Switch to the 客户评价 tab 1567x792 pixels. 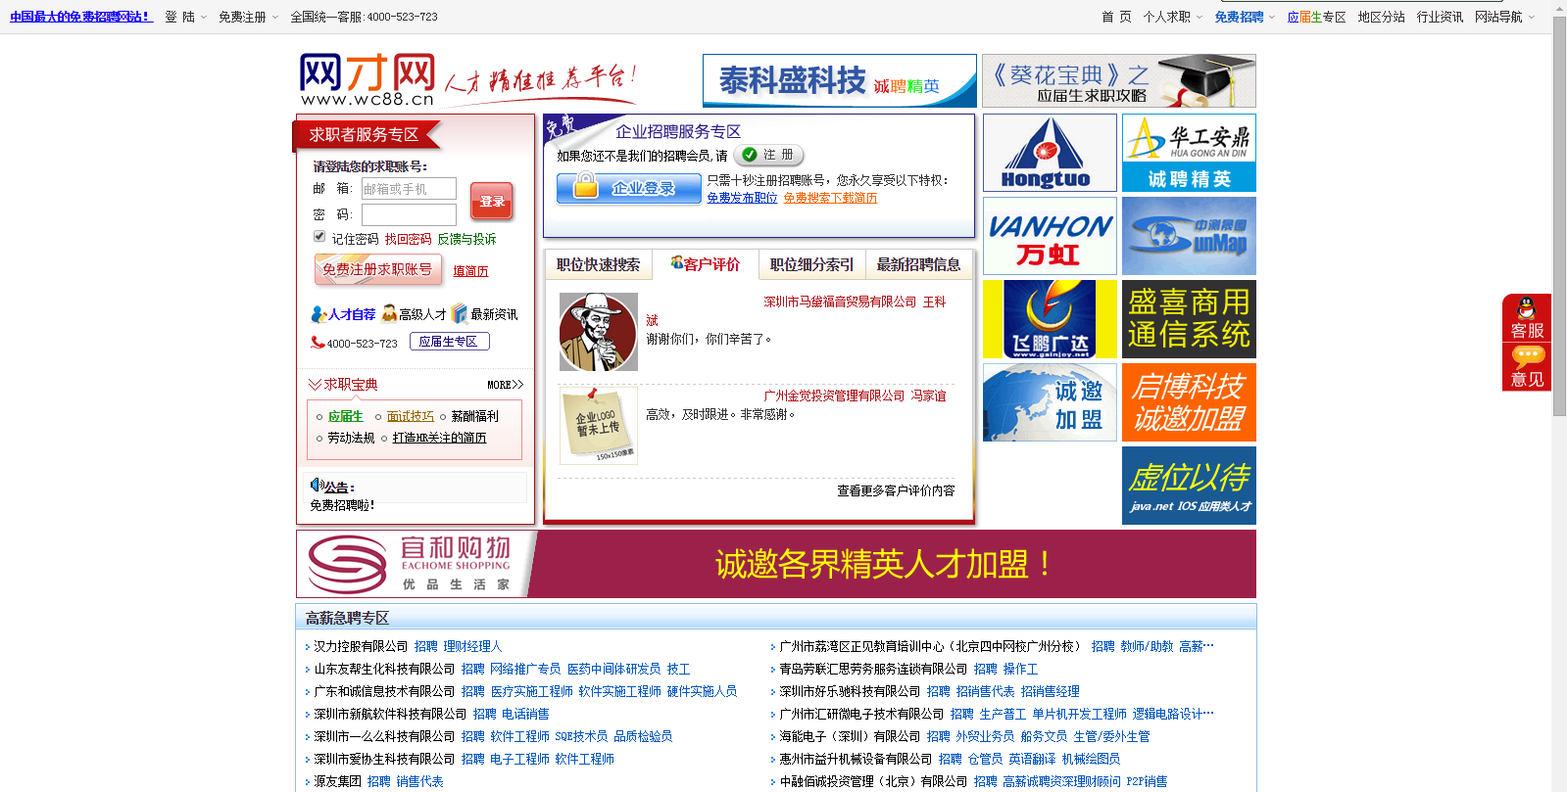706,264
